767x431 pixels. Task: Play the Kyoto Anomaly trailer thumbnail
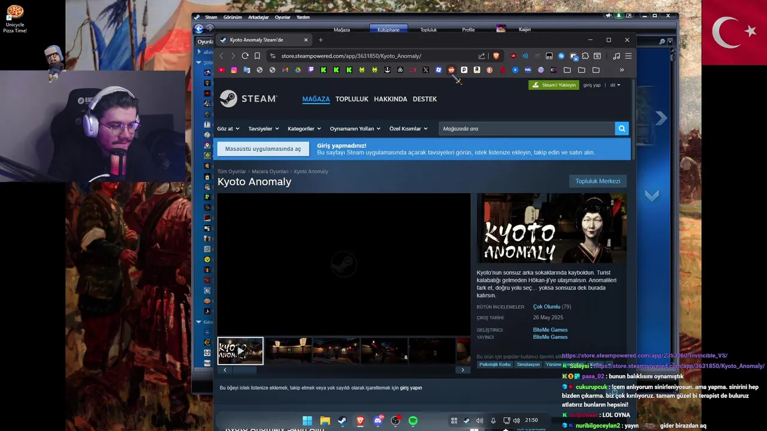pos(240,351)
